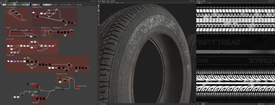The width and height of the screenshot is (275, 105).
Task: Open the Scene menu in 3D view
Action: click(x=99, y=3)
